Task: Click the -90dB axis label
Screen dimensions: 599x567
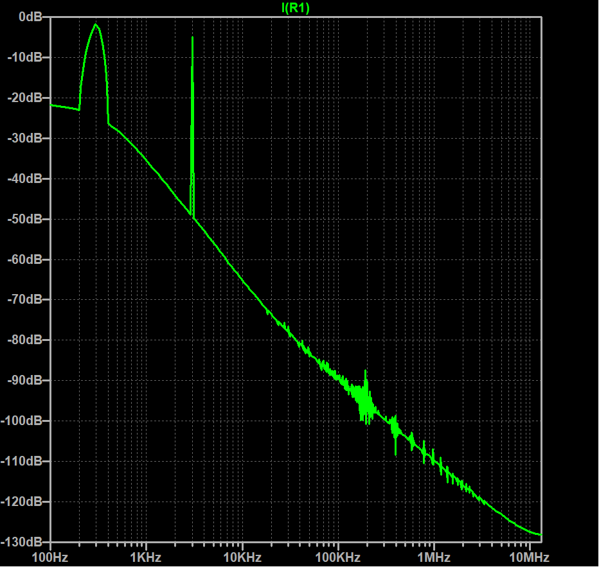Action: pos(25,380)
